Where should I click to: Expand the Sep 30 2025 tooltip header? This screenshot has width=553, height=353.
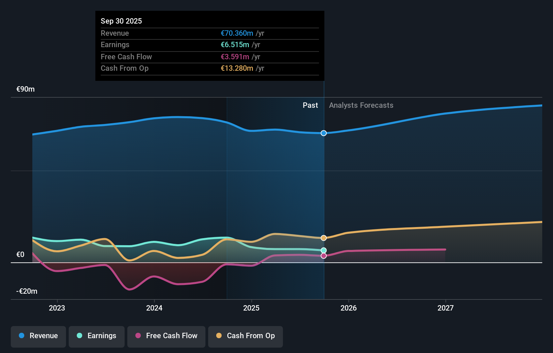(x=121, y=21)
